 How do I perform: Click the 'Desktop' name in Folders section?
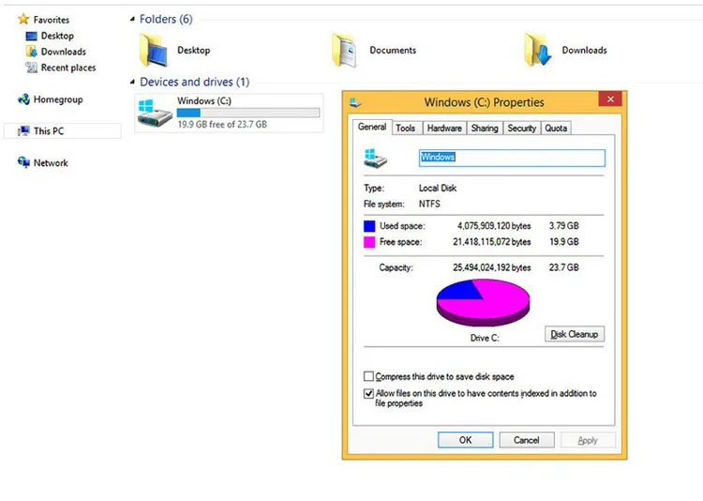[194, 51]
